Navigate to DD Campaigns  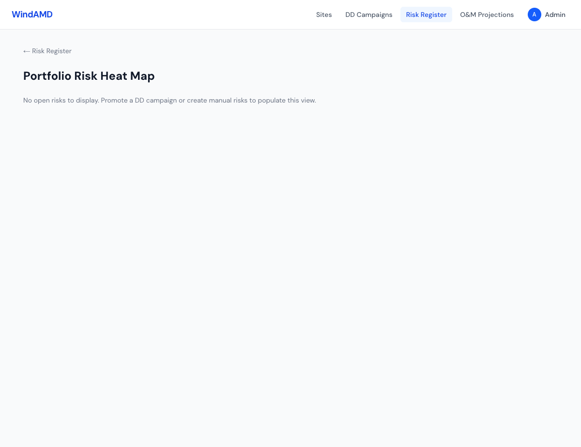[368, 15]
